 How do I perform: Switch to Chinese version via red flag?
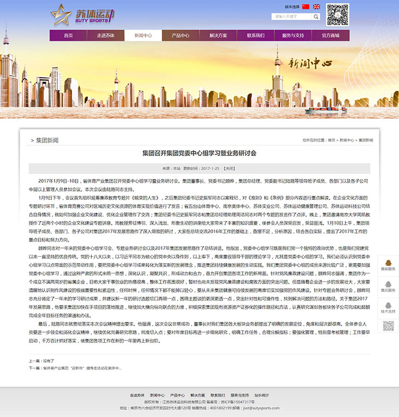(x=306, y=7)
